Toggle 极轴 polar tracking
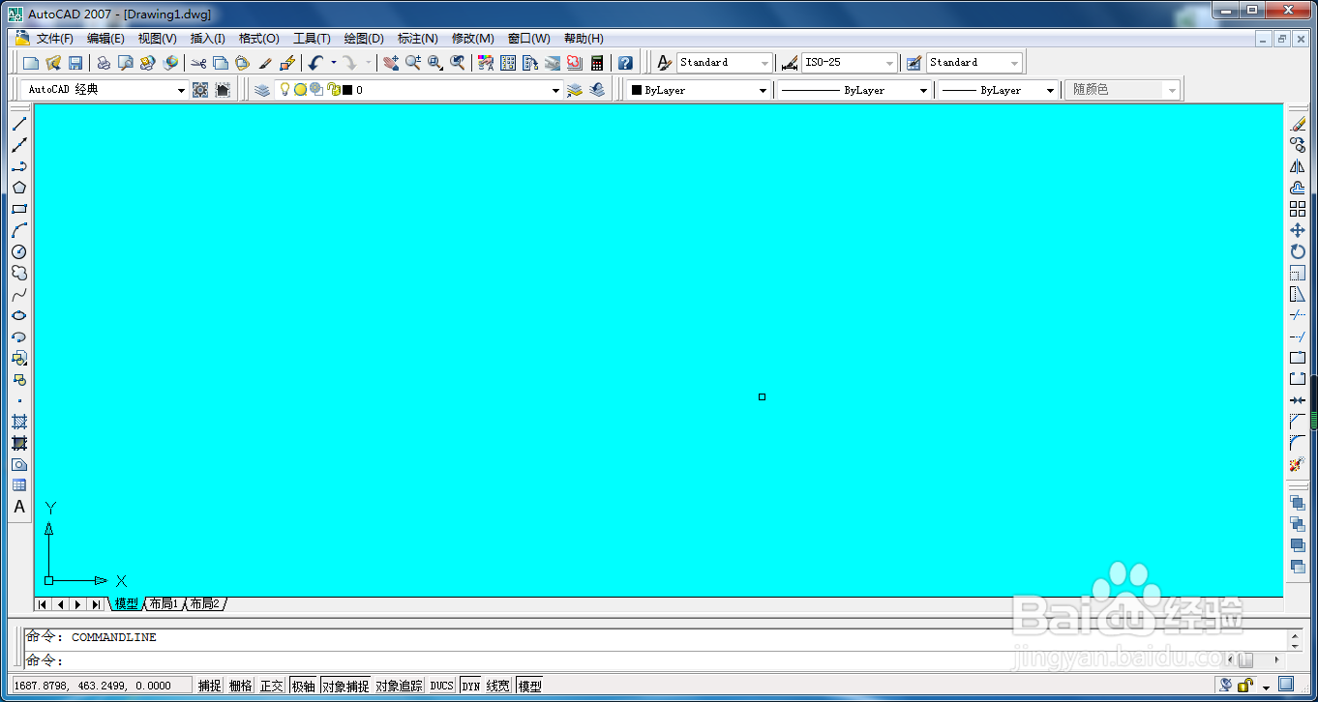This screenshot has width=1318, height=702. point(303,686)
